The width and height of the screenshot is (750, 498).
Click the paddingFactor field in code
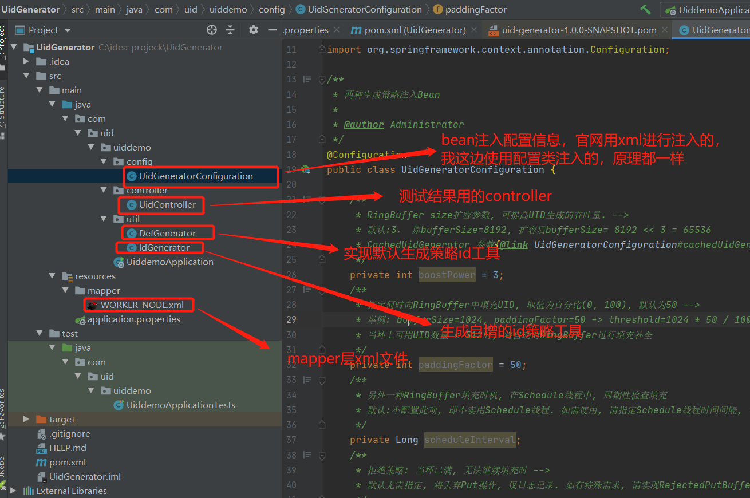coord(455,365)
